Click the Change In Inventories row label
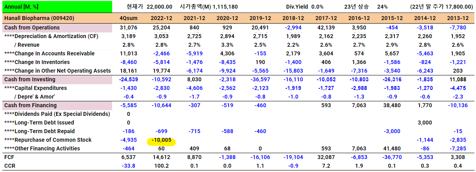This screenshot has width=476, height=172. click(x=37, y=62)
